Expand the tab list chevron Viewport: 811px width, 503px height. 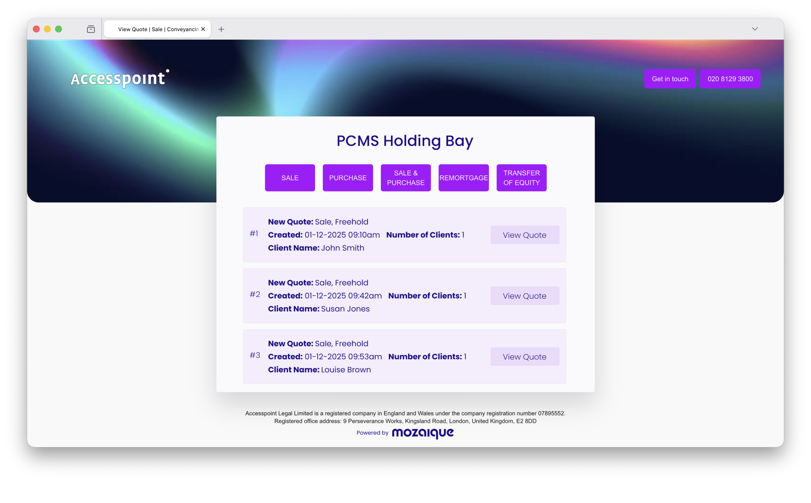point(754,29)
